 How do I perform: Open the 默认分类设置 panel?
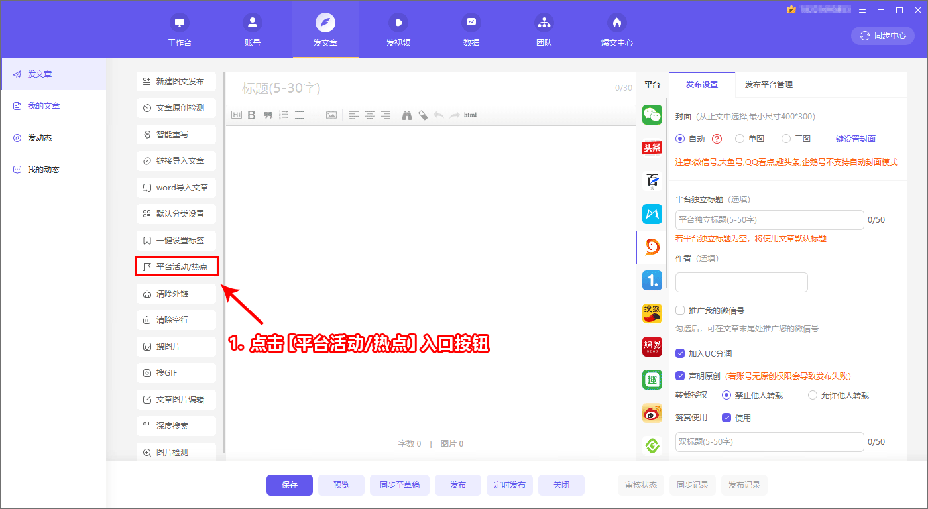click(x=176, y=213)
